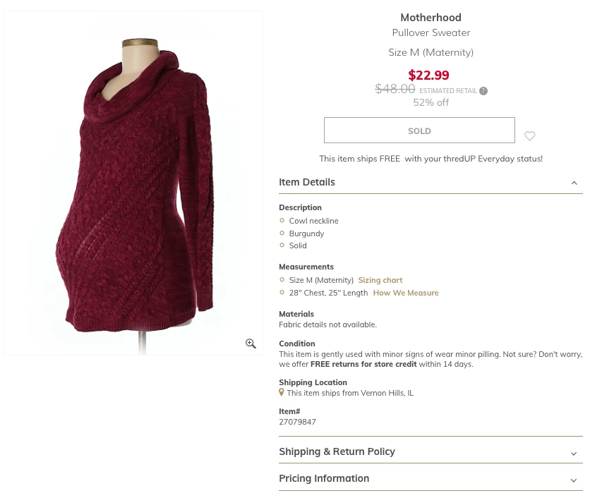Click the Pullover Sweater title text
Screen dimensions: 602x498
[x=431, y=32]
